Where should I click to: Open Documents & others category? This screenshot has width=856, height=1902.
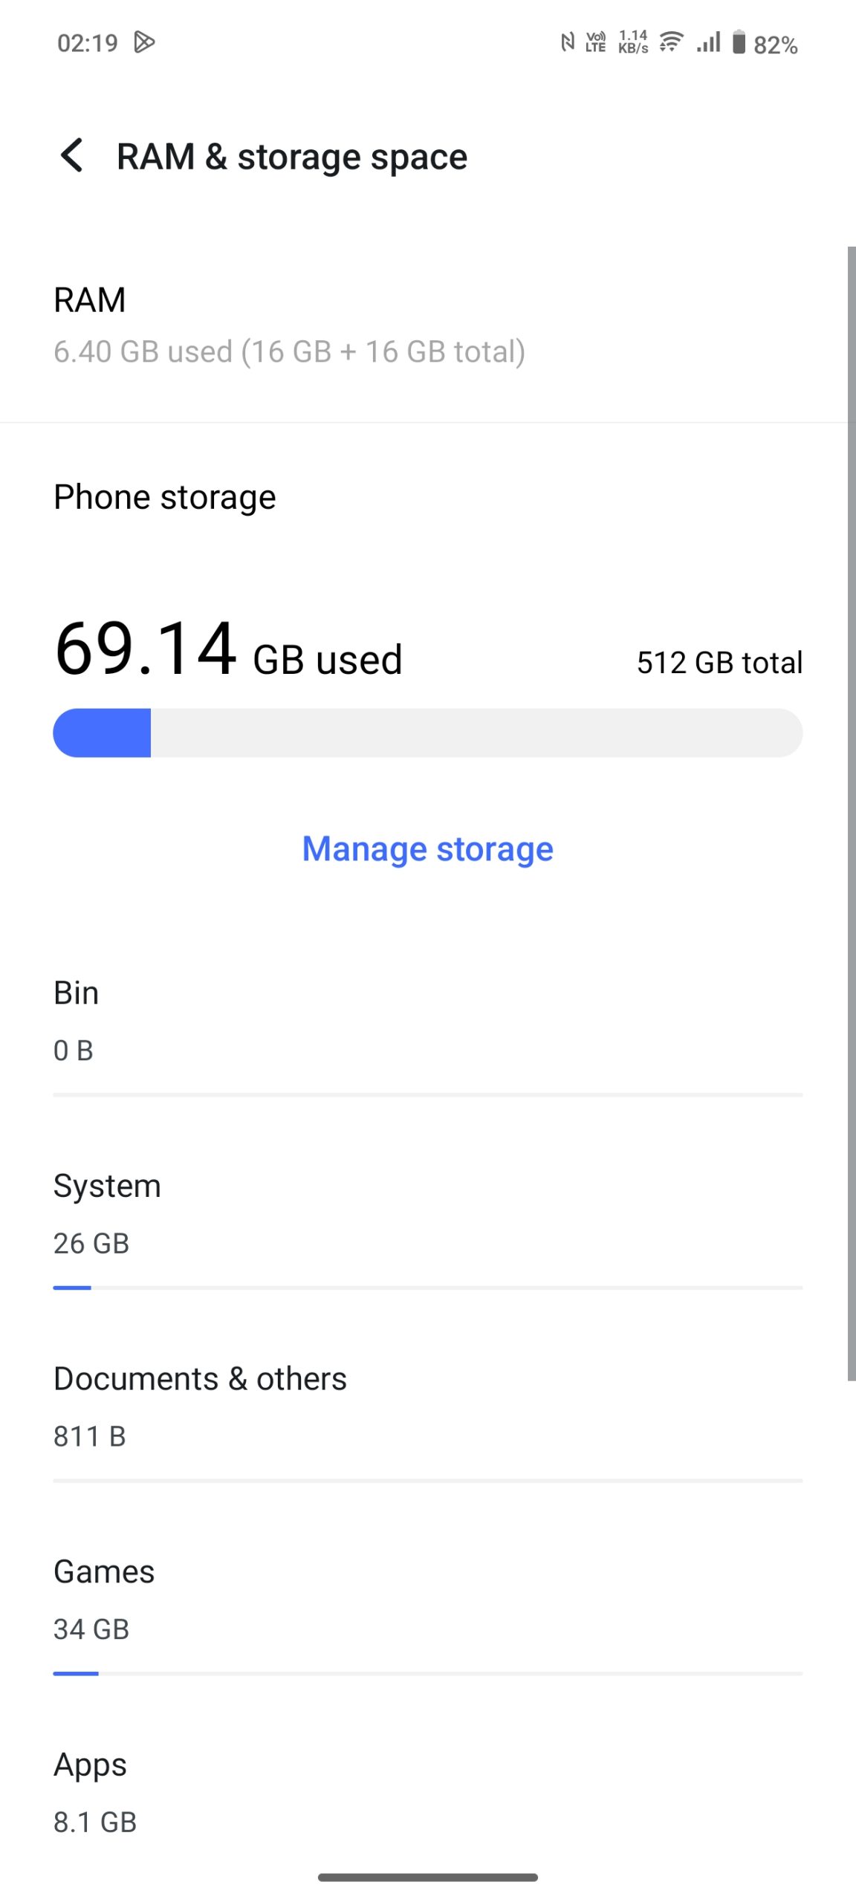[x=427, y=1406]
